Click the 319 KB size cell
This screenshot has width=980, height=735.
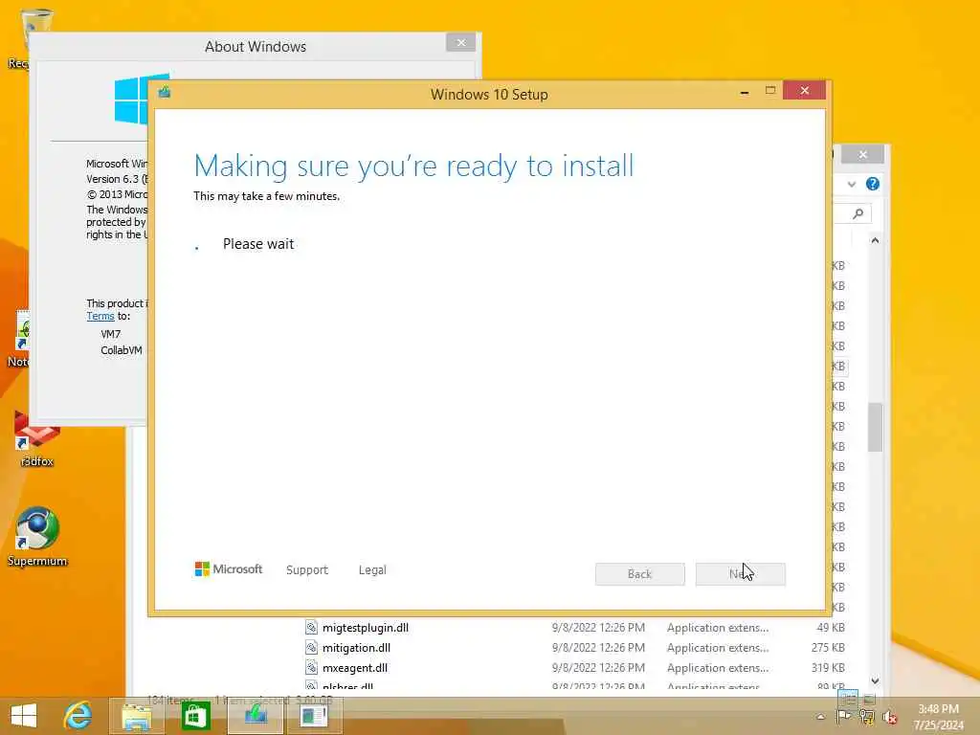828,667
